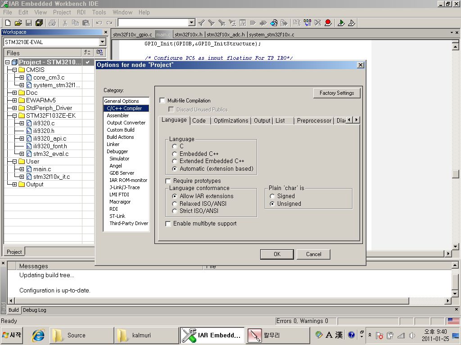Click the Print toolbar icon

pyautogui.click(x=52, y=22)
